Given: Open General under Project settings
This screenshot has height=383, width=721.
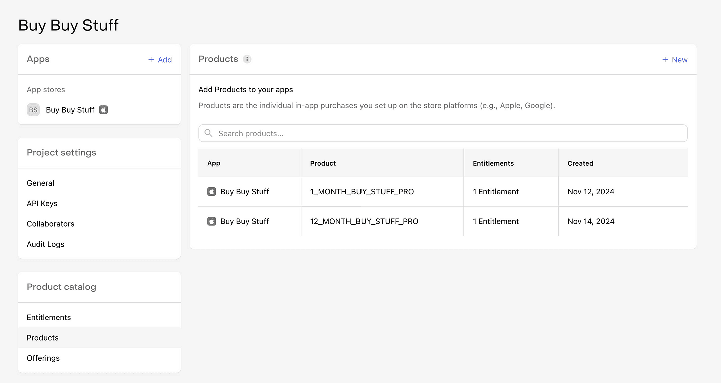Looking at the screenshot, I should click(40, 183).
